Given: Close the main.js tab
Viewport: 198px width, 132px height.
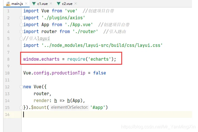Looking at the screenshot, I should coord(26,3).
